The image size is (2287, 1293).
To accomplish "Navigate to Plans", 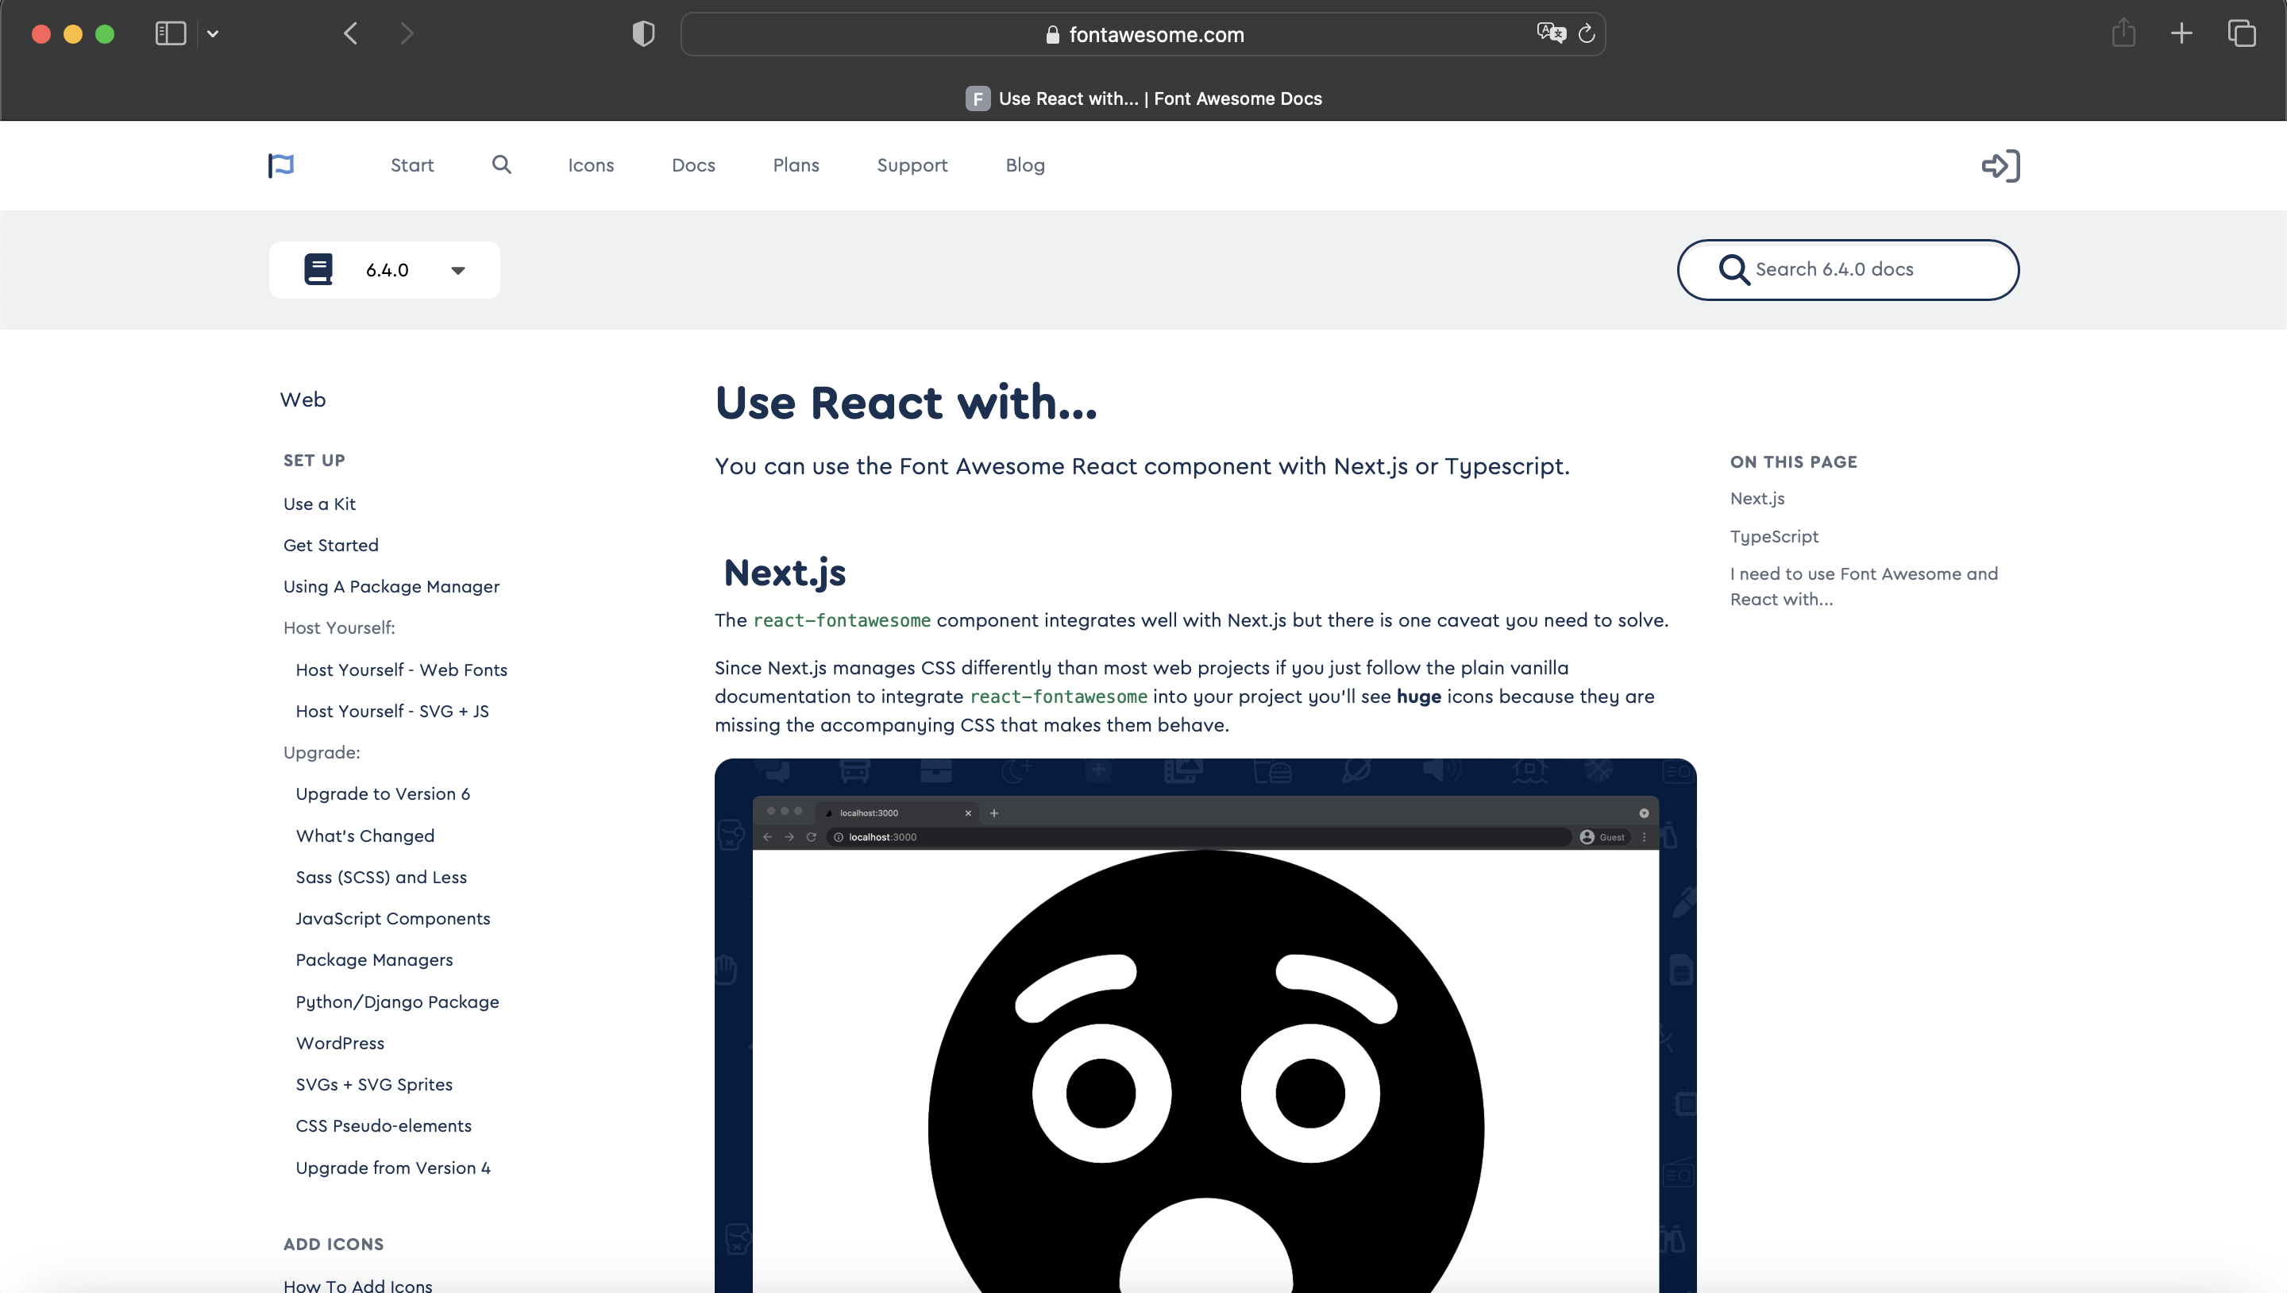I will [x=796, y=165].
